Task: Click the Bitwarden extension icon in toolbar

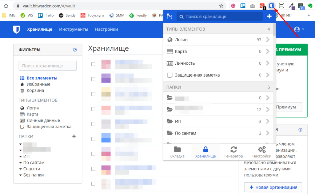Action: tap(272, 6)
